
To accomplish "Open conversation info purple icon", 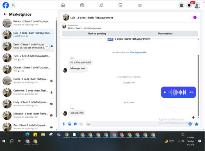I will click(x=195, y=17).
